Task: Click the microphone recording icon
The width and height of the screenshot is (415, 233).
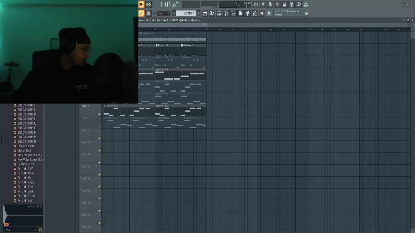Action: pos(270,5)
